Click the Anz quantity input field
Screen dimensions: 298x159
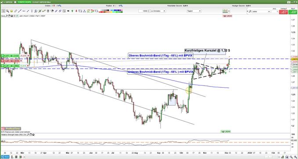pyautogui.click(x=275, y=12)
